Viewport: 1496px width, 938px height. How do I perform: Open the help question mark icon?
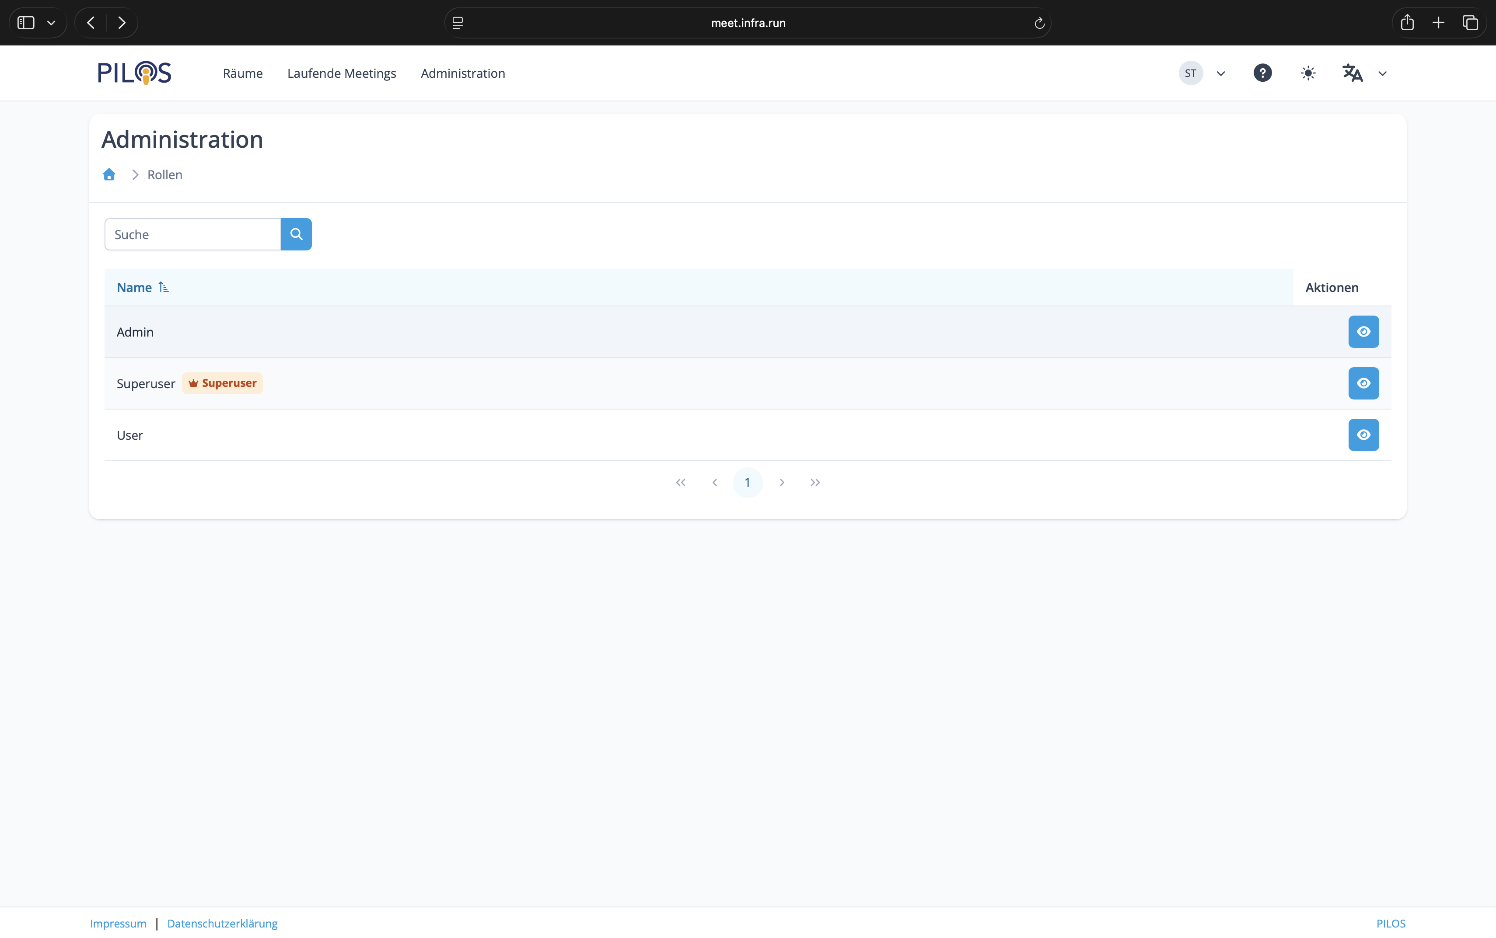[x=1262, y=73]
